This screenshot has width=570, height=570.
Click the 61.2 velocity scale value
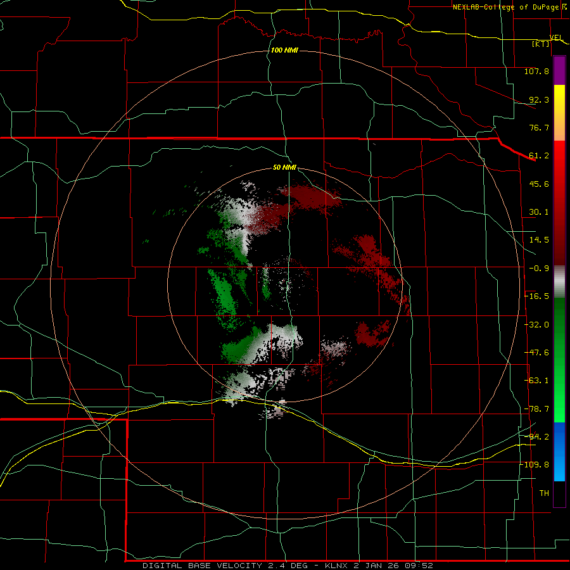[539, 156]
